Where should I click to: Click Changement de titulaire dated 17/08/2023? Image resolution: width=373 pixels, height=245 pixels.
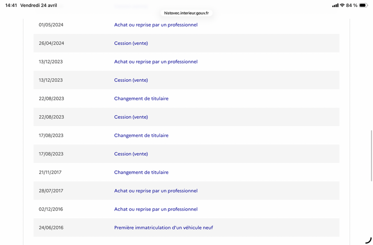[x=141, y=135]
